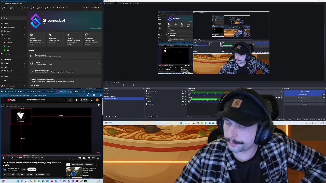Click Import in Streamer.bot toolbar

[21, 8]
